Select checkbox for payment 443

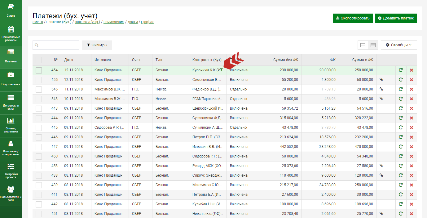pyautogui.click(x=39, y=108)
